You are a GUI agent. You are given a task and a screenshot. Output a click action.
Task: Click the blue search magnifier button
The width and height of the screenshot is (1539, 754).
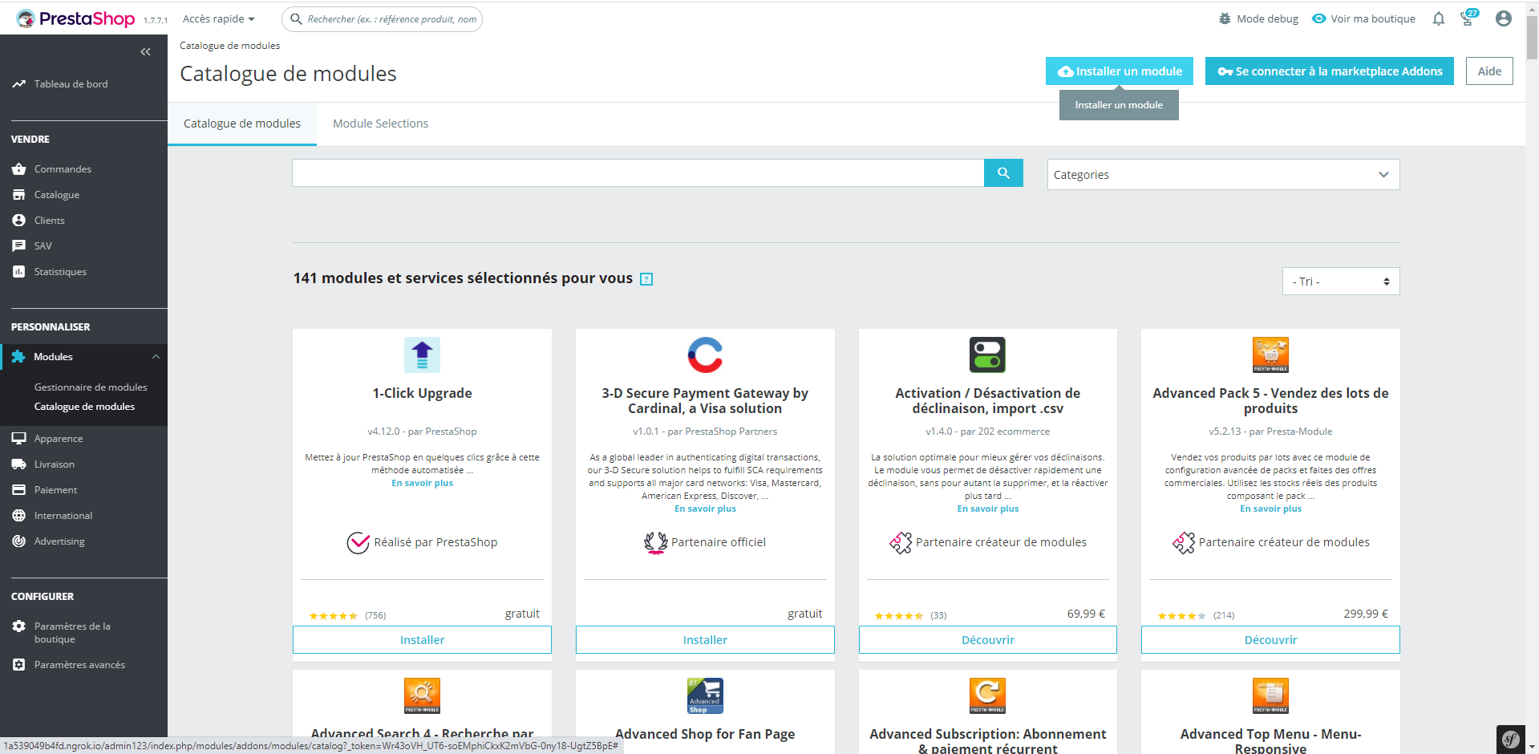(1003, 172)
